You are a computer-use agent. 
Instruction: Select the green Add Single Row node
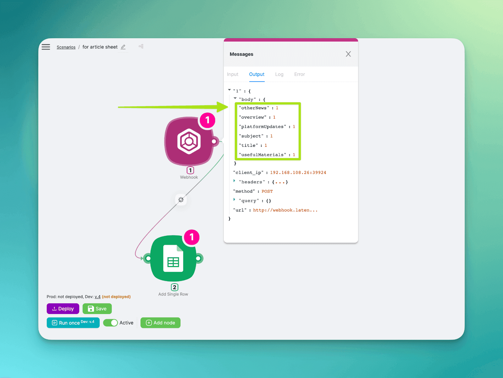[173, 258]
